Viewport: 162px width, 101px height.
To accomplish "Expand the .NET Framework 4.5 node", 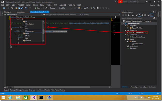I will pos(127,32).
